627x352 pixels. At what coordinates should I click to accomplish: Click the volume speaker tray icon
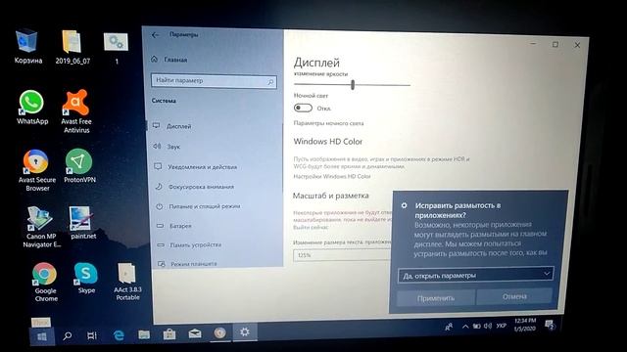pyautogui.click(x=488, y=326)
